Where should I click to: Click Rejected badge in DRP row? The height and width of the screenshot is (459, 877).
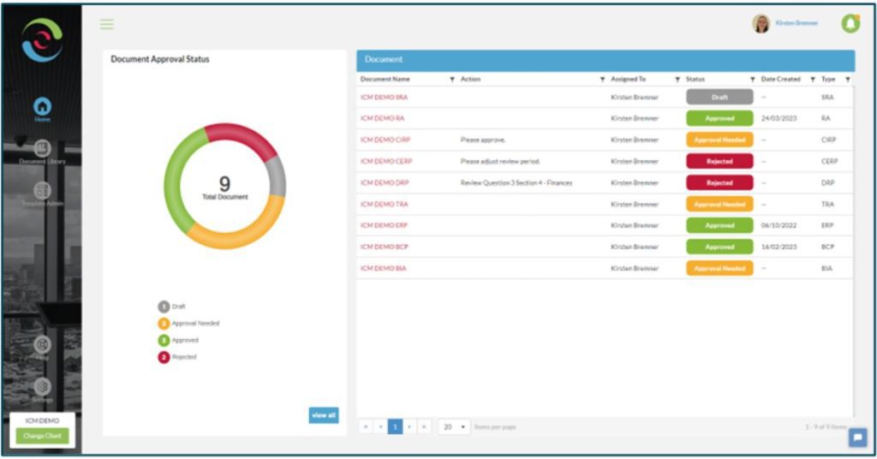pyautogui.click(x=719, y=182)
